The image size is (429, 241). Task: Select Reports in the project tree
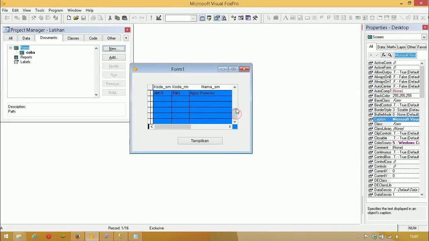[26, 57]
